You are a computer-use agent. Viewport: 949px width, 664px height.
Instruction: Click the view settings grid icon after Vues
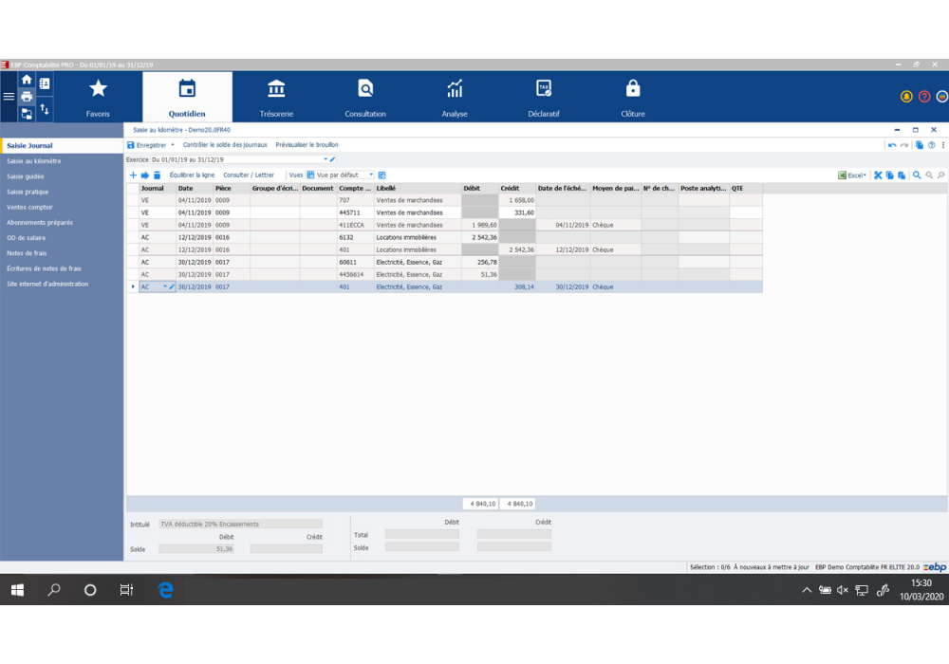click(x=381, y=175)
